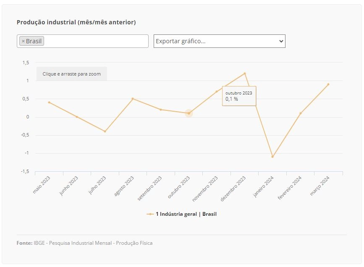The height and width of the screenshot is (267, 364).
Task: Click the legend line marker icon
Action: pyautogui.click(x=150, y=214)
